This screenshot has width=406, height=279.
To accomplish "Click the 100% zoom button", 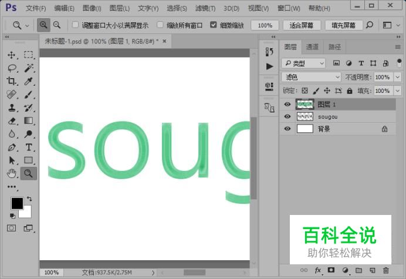I will click(x=265, y=25).
